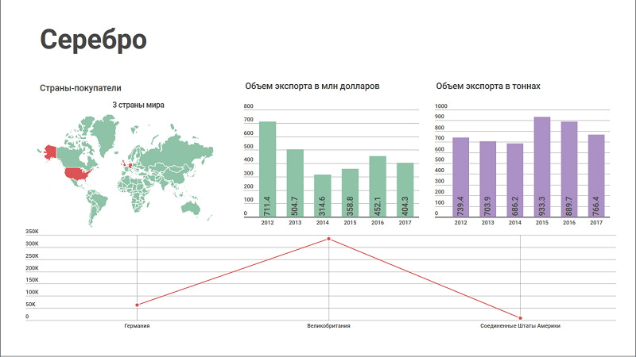Click the Великобритания peak point on line chart

click(328, 239)
